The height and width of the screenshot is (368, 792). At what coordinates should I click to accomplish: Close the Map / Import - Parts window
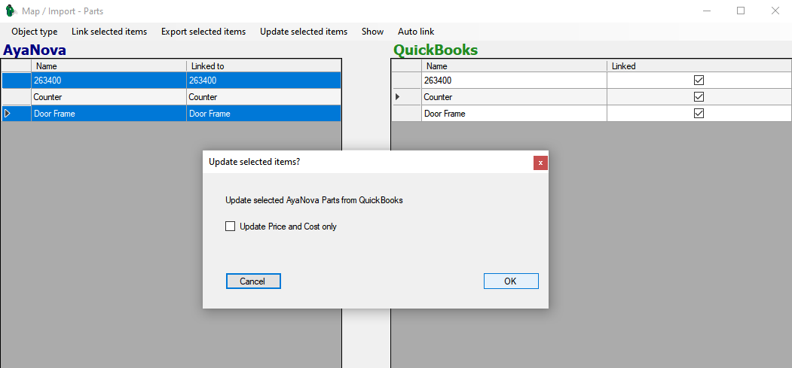(x=775, y=11)
